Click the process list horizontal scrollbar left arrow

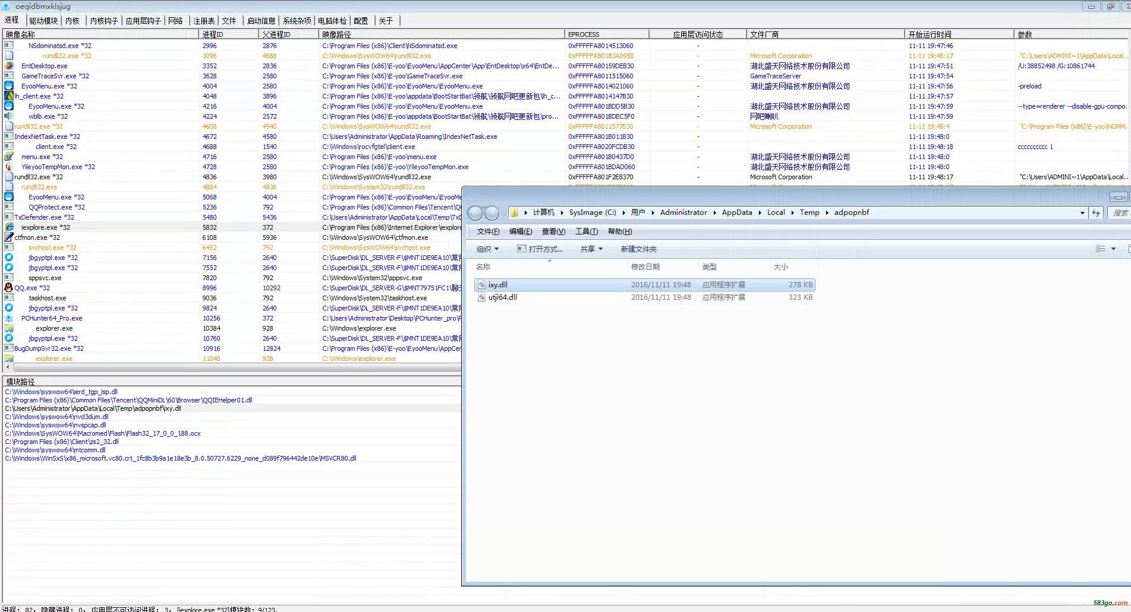point(8,367)
